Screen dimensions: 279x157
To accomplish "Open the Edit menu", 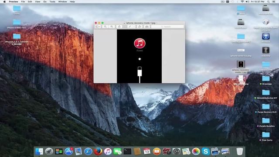I will pos(30,2).
